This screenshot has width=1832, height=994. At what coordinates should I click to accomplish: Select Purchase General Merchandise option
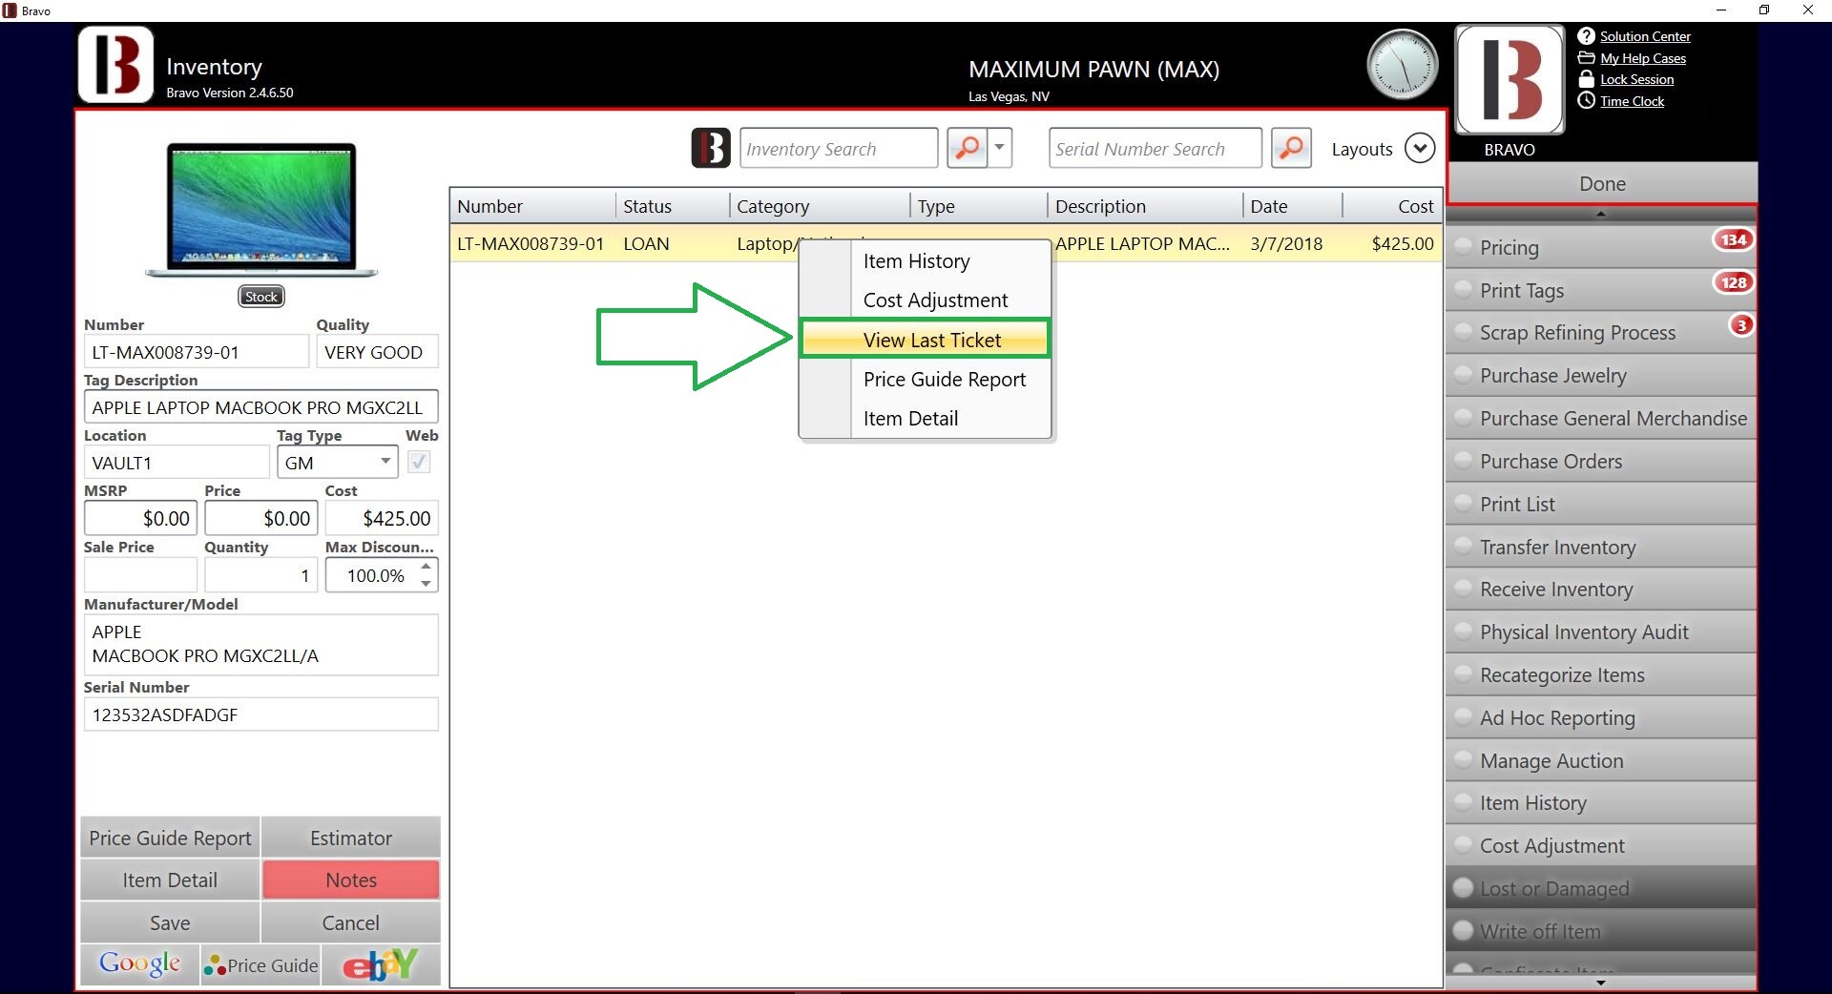tap(1601, 419)
